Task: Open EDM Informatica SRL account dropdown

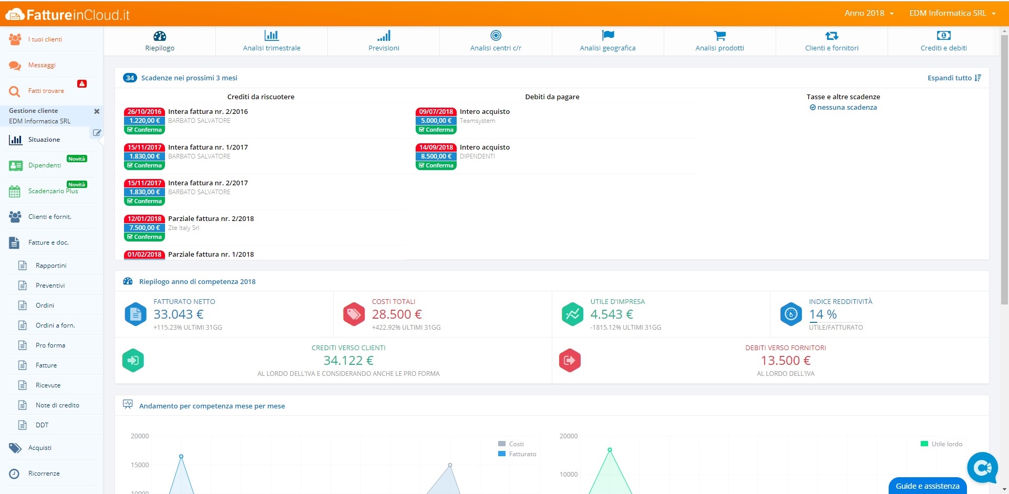Action: [x=952, y=13]
